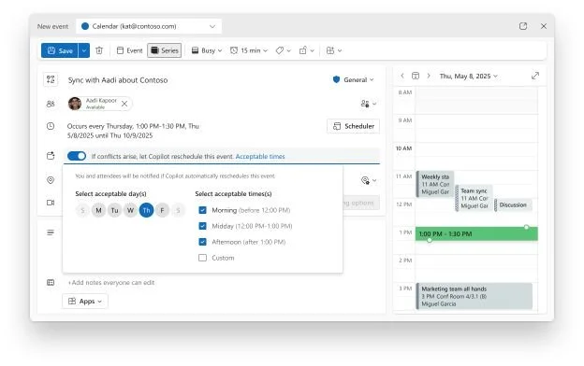Click Aadi Kapoor's profile picture
Screen dimensions: 584x366
[x=75, y=104]
